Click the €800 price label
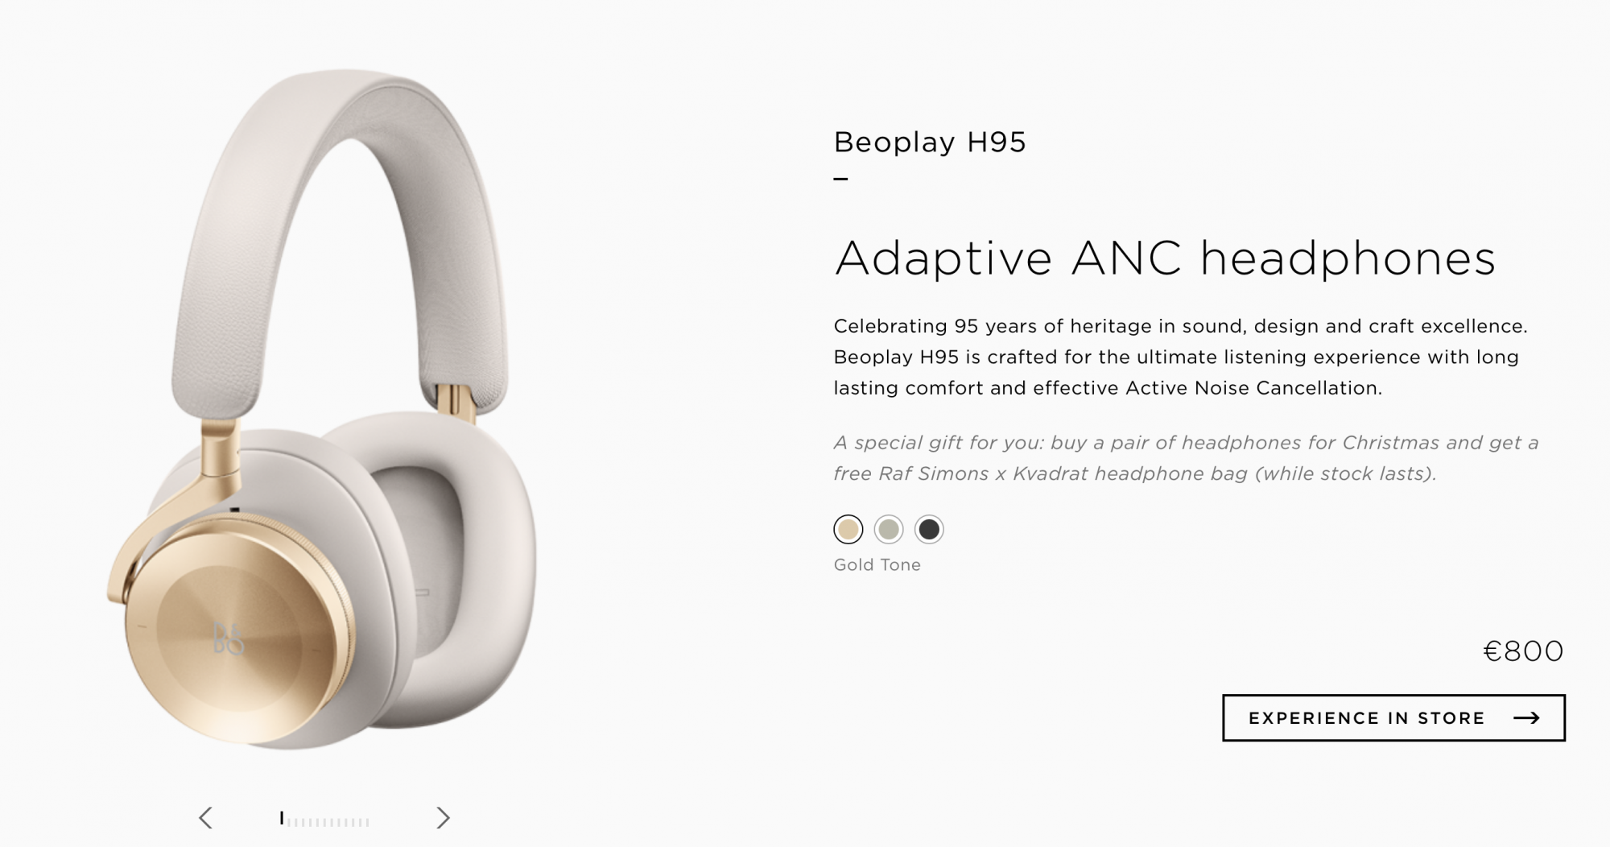1610x847 pixels. [x=1523, y=651]
